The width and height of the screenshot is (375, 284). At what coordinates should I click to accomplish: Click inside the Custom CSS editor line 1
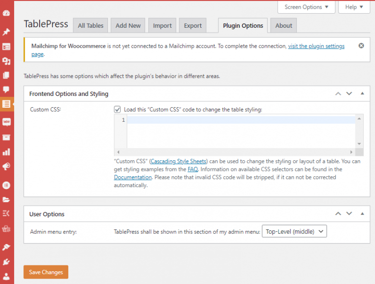click(x=241, y=120)
